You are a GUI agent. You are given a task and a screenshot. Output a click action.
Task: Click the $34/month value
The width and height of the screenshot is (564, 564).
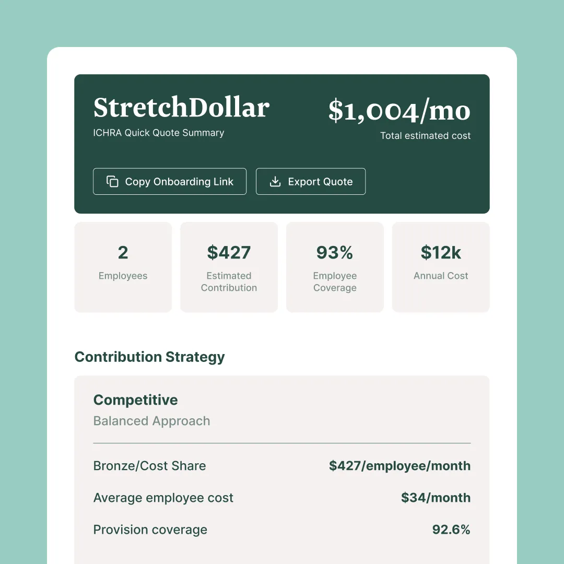(436, 498)
